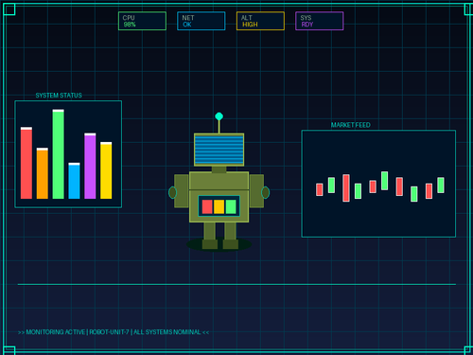The width and height of the screenshot is (473, 355).
Task: Click the yellow square on robot's chest
Action: coord(219,206)
